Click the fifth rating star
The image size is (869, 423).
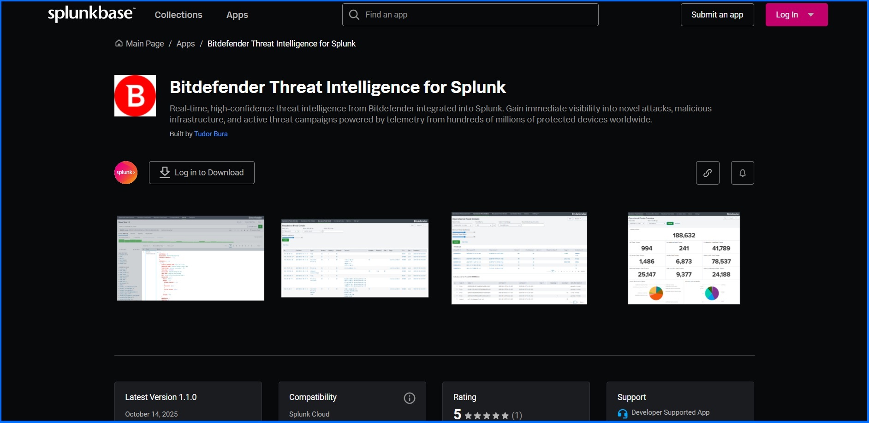(505, 416)
